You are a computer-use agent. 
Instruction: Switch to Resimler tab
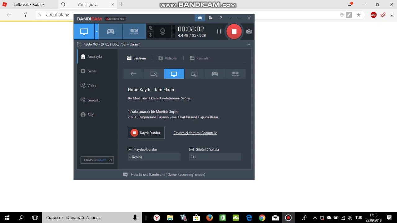click(200, 58)
